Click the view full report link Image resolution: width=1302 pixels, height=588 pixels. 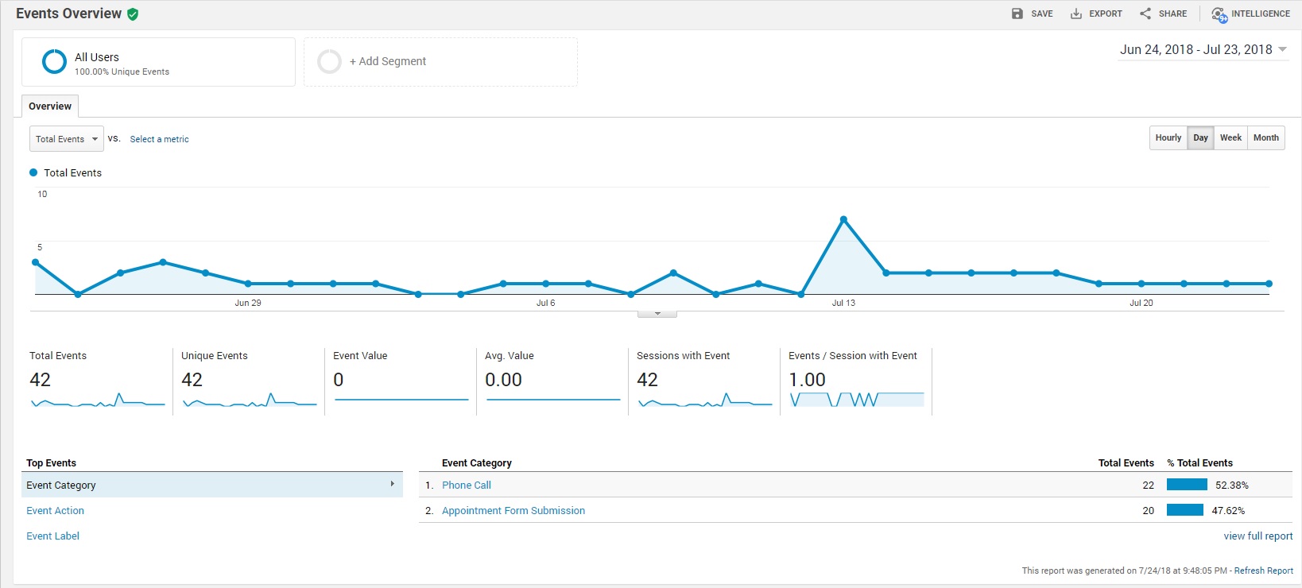click(x=1257, y=536)
